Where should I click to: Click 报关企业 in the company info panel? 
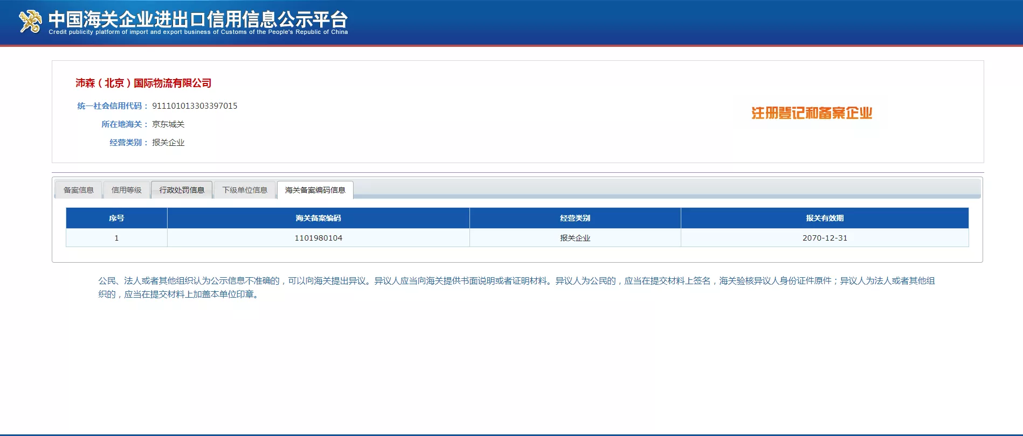coord(168,143)
